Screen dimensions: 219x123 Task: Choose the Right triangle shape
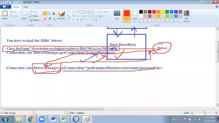pos(69,16)
